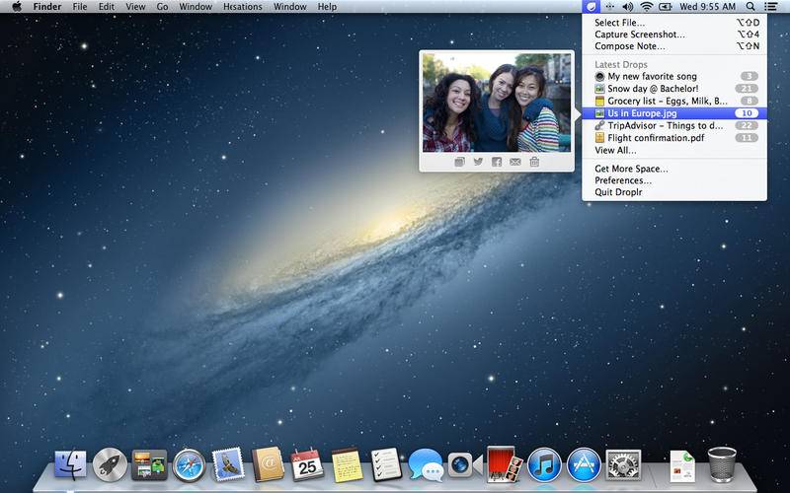The height and width of the screenshot is (493, 790).
Task: Click the Droplr icon in the menu bar
Action: click(592, 7)
